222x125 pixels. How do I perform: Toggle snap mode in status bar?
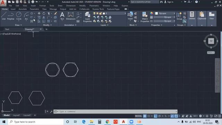149,116
